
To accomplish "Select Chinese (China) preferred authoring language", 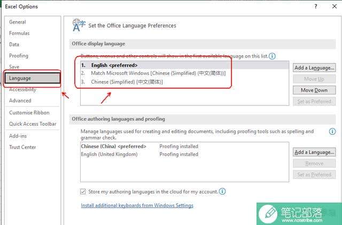I will tap(184, 146).
